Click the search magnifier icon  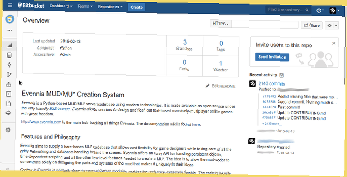pos(307,10)
